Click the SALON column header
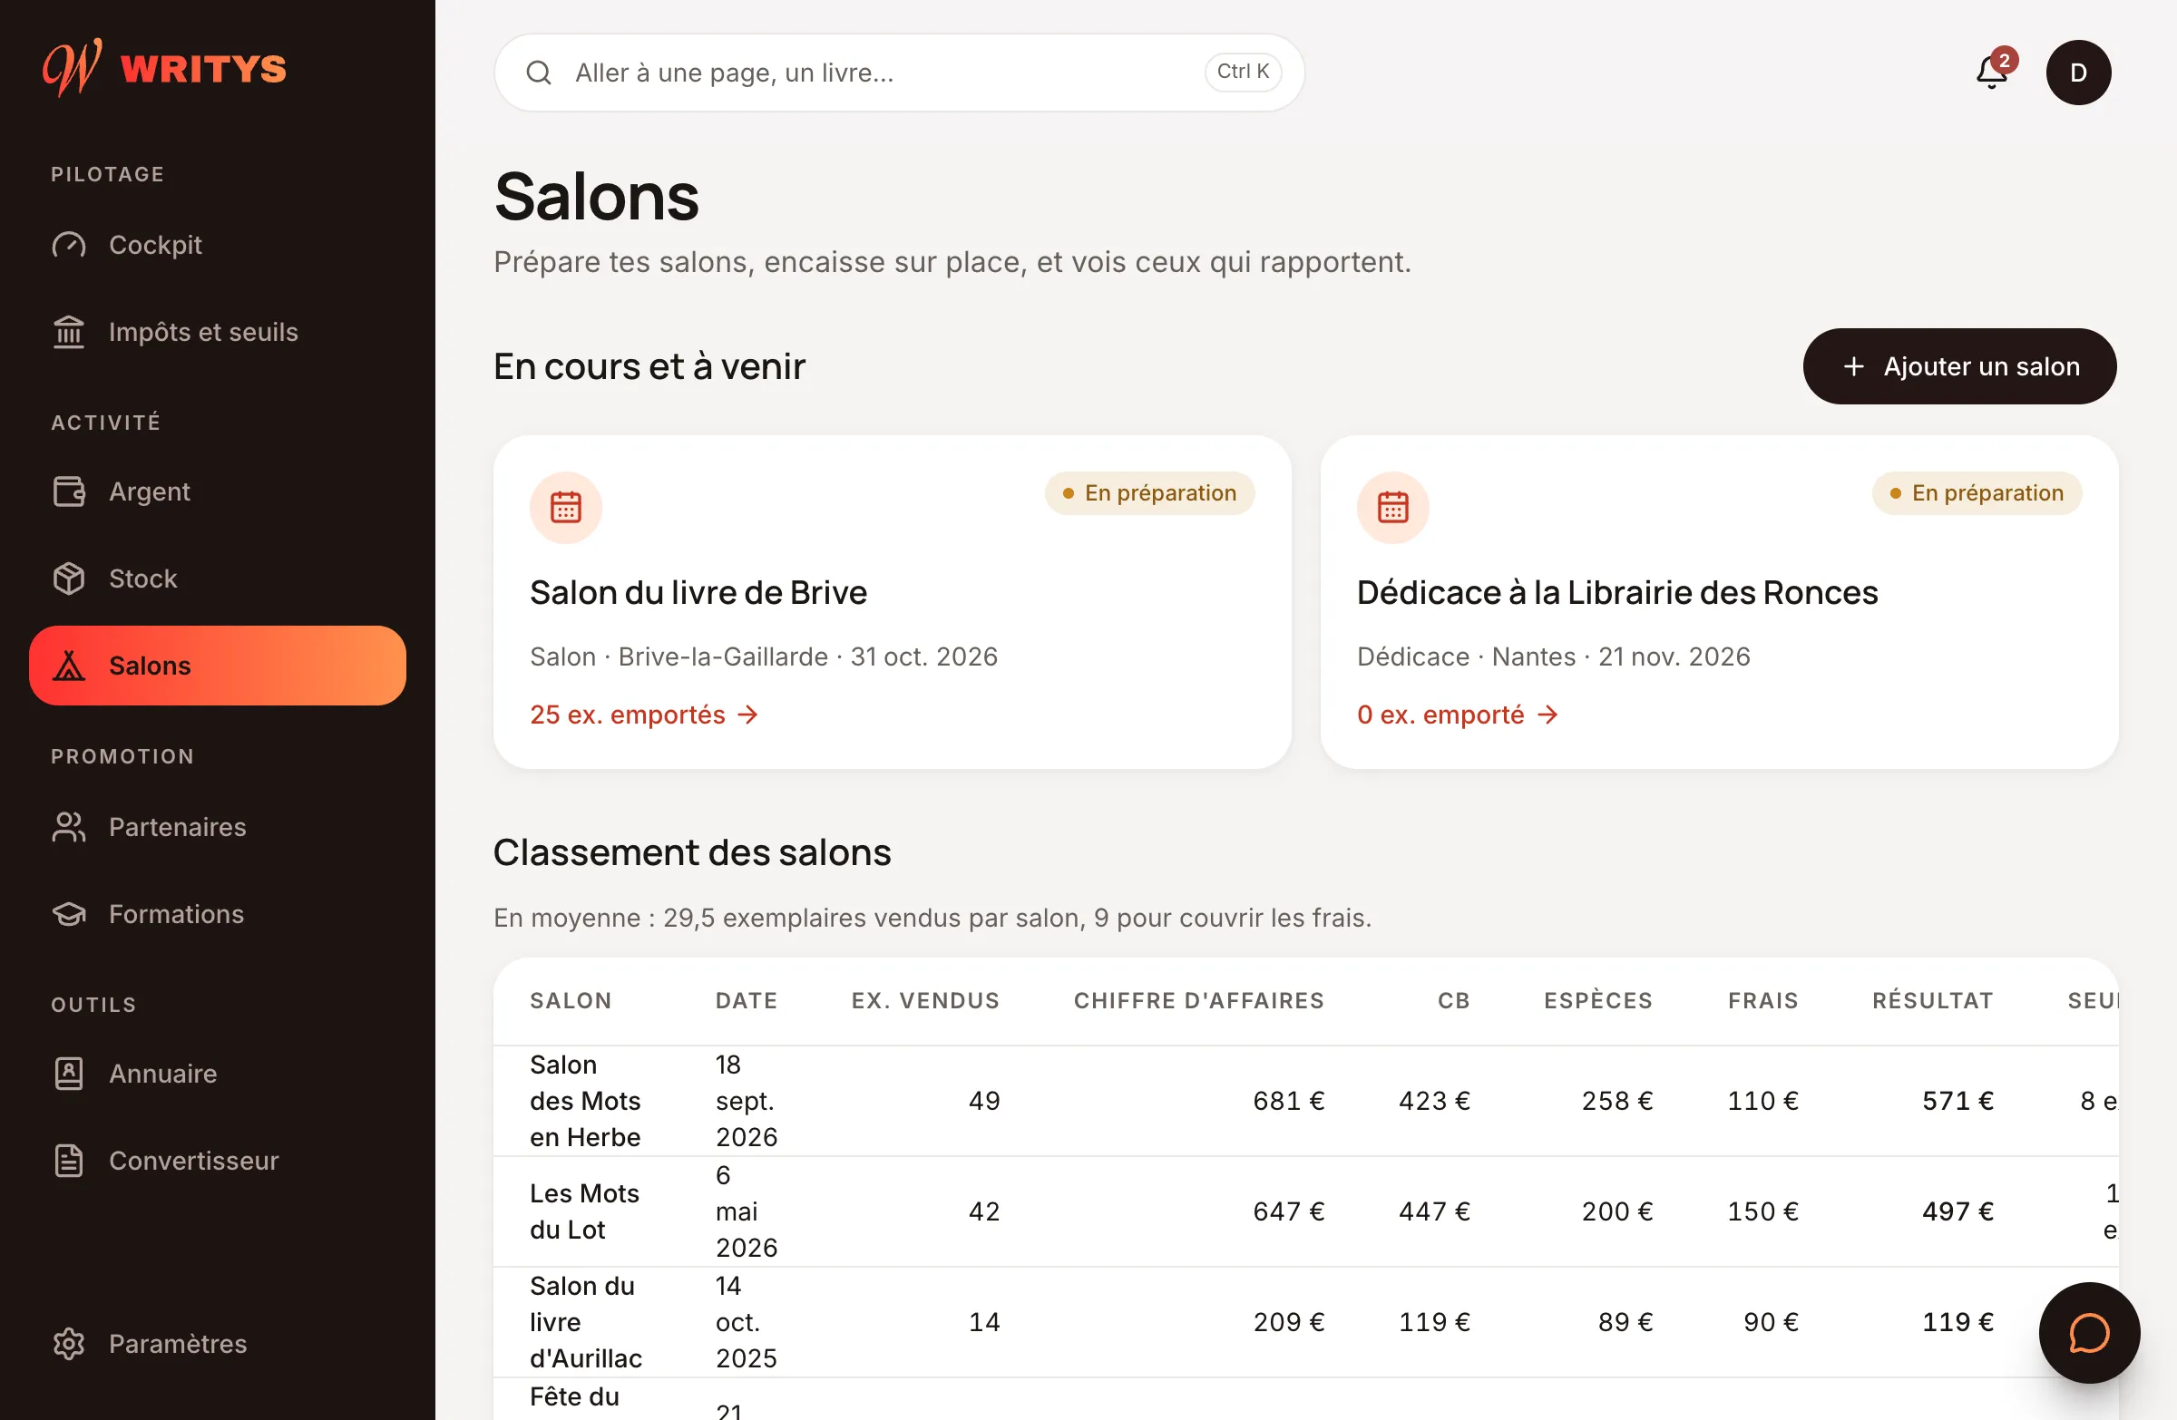 [571, 1001]
